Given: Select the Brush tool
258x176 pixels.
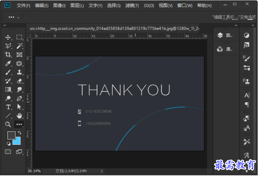Looking at the screenshot, I should [8, 72].
